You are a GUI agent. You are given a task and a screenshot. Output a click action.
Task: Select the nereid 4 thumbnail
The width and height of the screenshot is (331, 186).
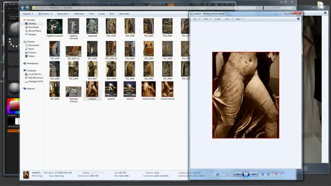111,89
